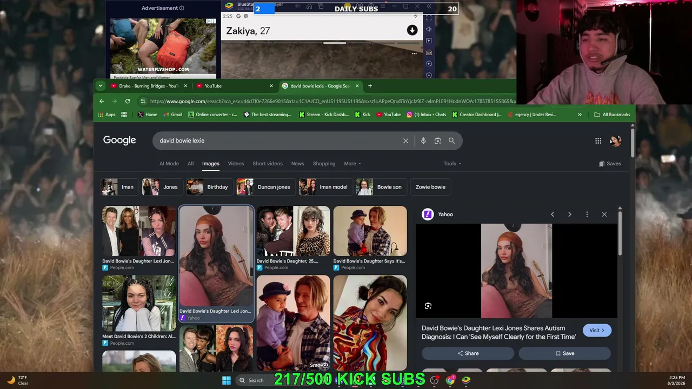Screen dimensions: 692x389
Task: Open the Tools dropdown
Action: coord(453,164)
